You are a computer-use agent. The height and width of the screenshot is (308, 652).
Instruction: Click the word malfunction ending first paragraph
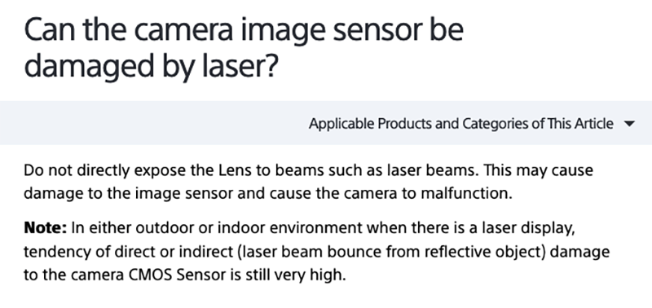tap(466, 193)
